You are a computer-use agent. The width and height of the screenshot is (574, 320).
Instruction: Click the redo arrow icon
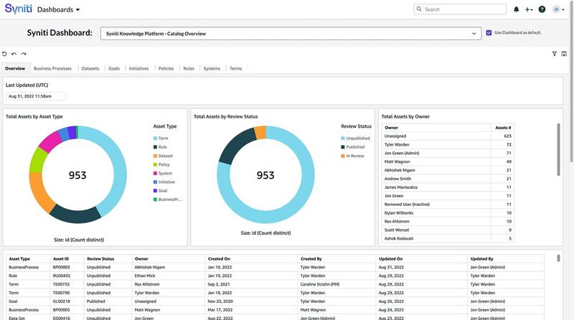click(x=24, y=54)
